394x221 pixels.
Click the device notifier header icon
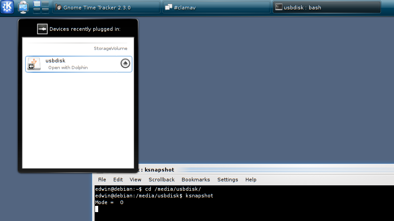(x=42, y=29)
